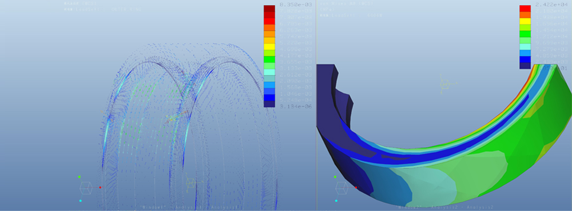The height and width of the screenshot is (211, 572).
Task: Pick the bright green swatch in left legend
Action: click(269, 59)
